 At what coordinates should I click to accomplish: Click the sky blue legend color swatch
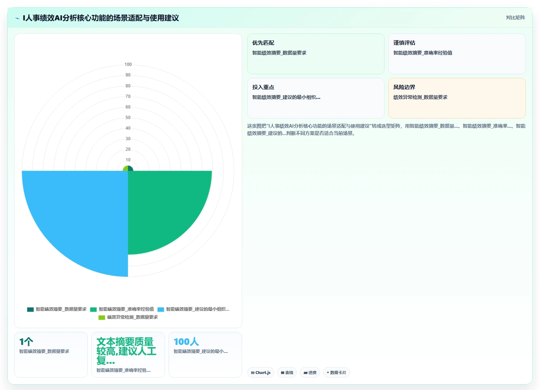(161, 309)
